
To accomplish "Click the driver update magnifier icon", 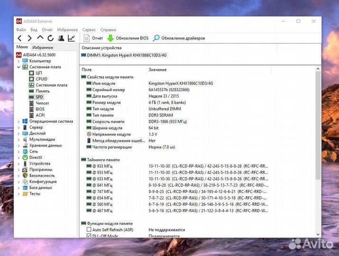I will click(x=156, y=38).
